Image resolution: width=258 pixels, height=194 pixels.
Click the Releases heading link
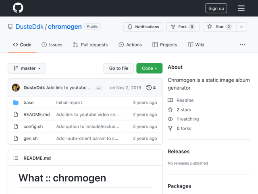pyautogui.click(x=179, y=152)
